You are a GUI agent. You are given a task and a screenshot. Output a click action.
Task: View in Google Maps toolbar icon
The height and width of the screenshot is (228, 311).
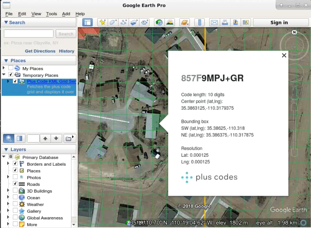point(246,22)
